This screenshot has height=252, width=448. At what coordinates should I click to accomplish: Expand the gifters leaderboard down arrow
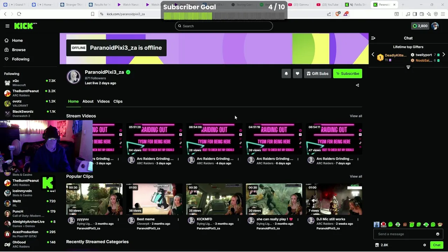point(408,67)
